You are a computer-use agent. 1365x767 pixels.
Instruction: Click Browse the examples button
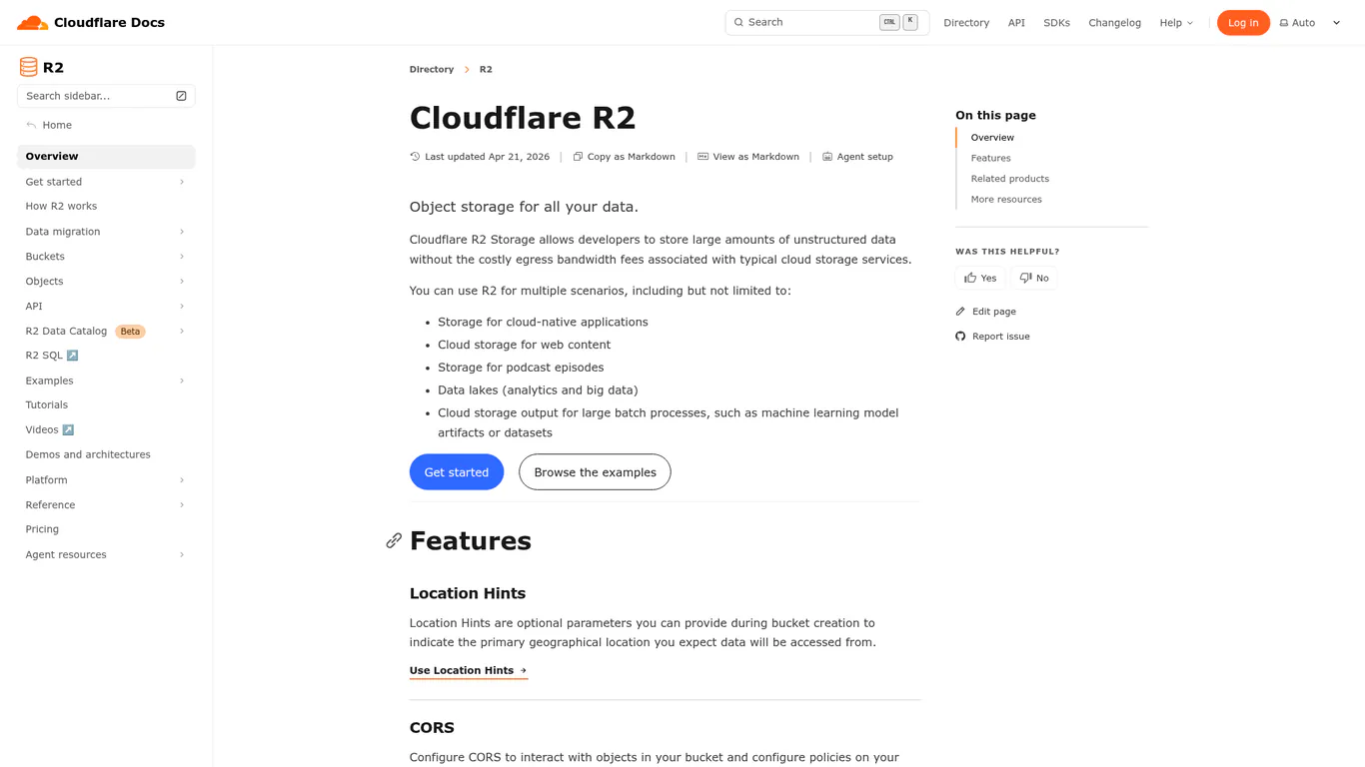click(595, 472)
